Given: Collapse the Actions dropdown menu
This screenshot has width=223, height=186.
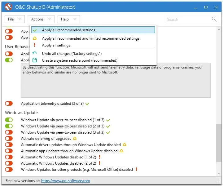Looking at the screenshot, I should (41, 19).
